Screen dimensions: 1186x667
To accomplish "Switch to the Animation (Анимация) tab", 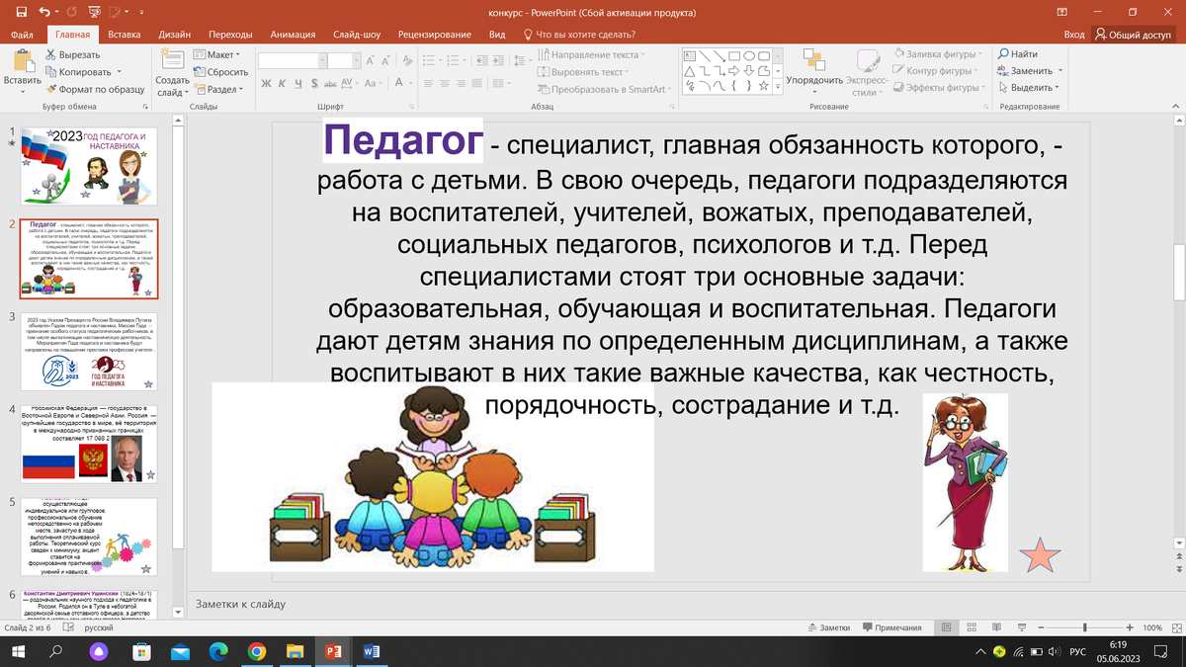I will [x=293, y=35].
